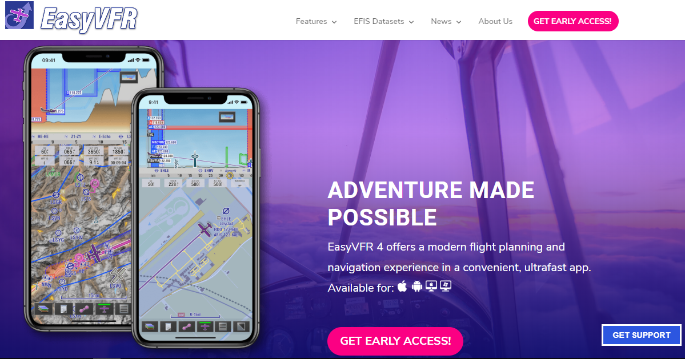Image resolution: width=685 pixels, height=359 pixels.
Task: Tap the document icon on front phone toolbar
Action: 168,326
